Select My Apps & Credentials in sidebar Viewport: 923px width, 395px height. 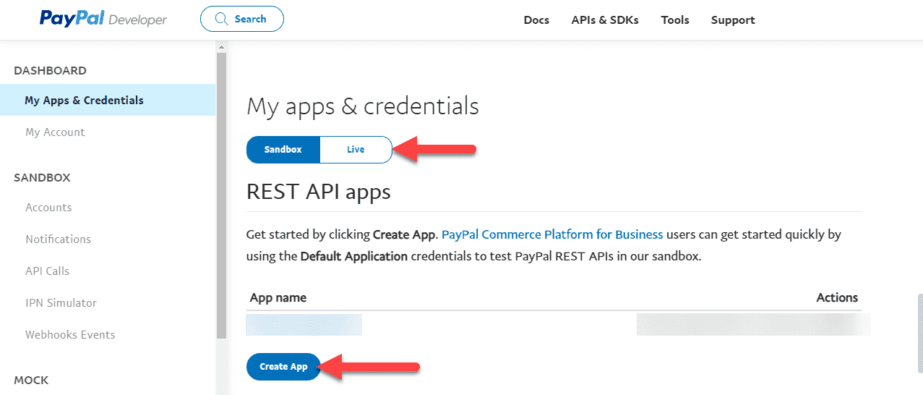click(x=108, y=100)
